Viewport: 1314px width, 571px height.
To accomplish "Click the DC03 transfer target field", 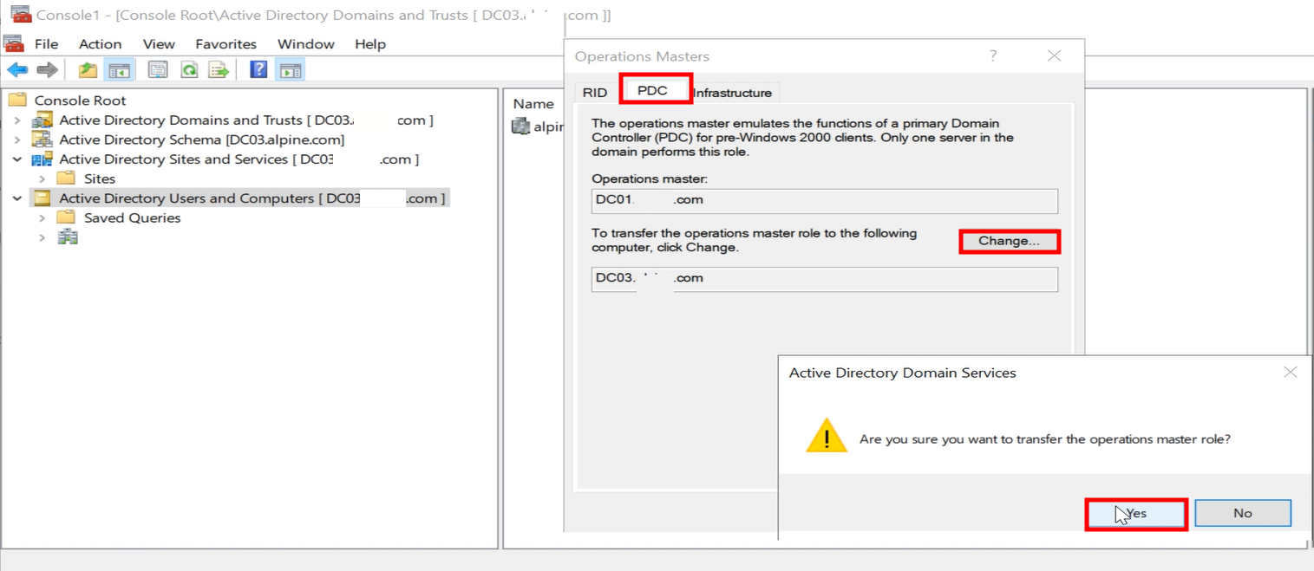I will click(824, 278).
